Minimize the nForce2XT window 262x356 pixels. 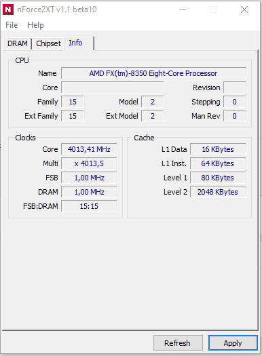(x=183, y=9)
